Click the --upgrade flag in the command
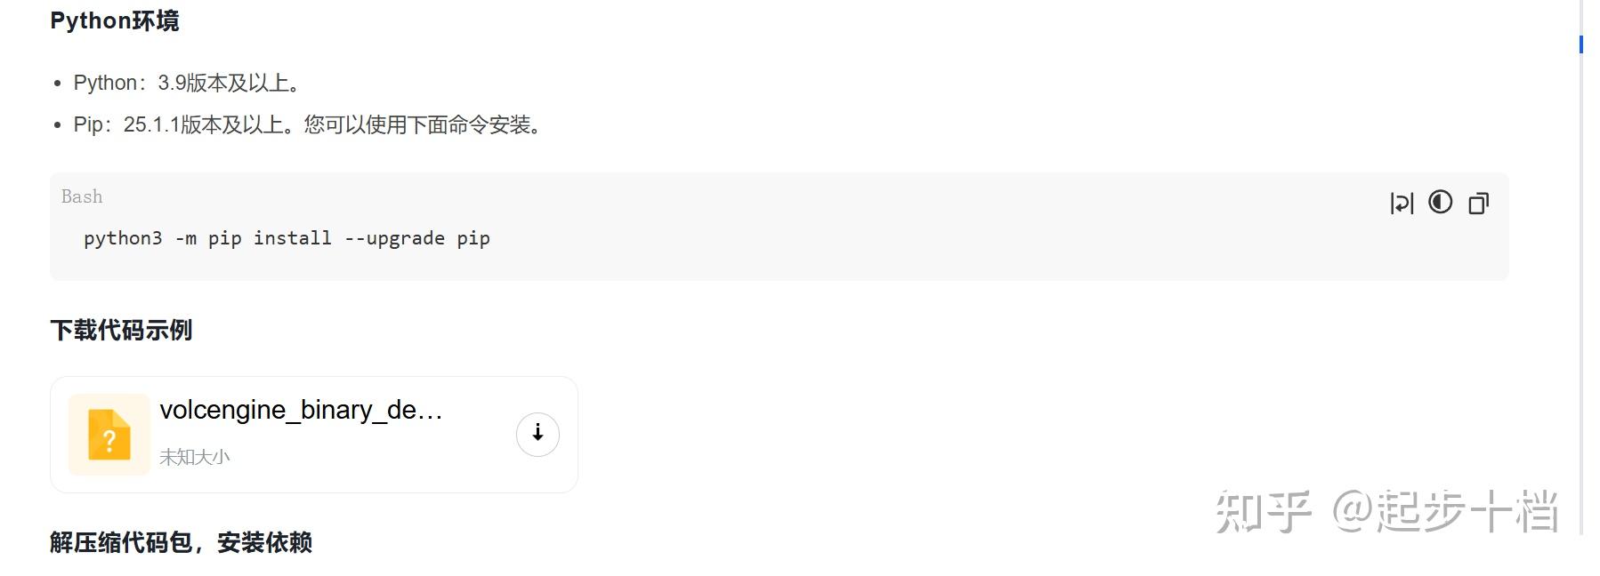Viewport: 1600px width, 576px height. click(394, 238)
